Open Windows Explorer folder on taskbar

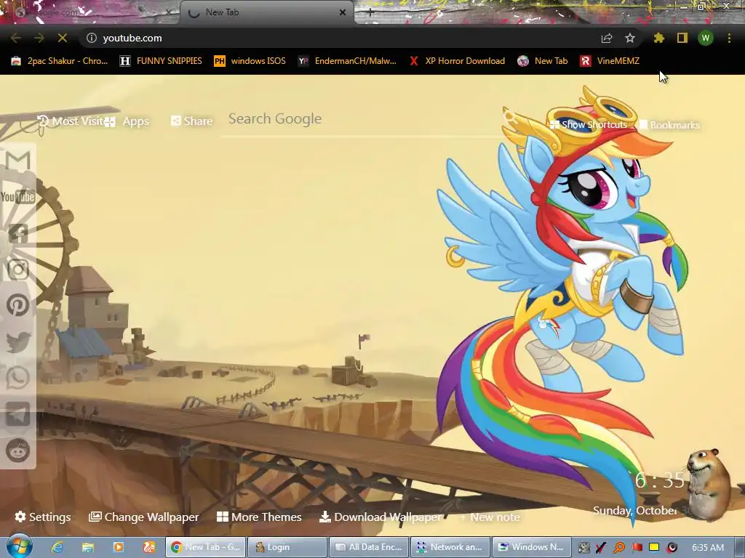point(88,547)
